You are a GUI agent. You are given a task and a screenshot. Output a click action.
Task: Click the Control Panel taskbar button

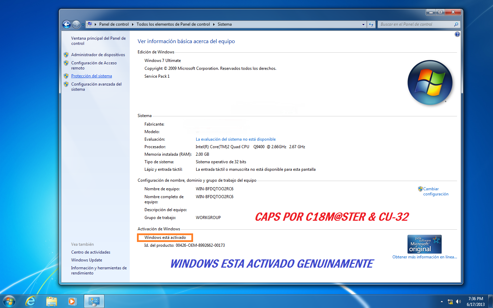click(94, 301)
